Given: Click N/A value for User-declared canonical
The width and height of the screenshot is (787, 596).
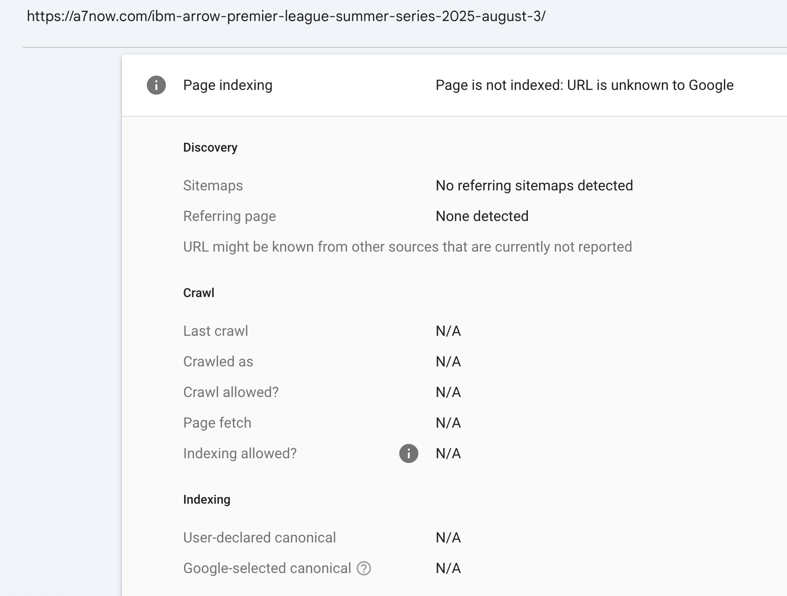Looking at the screenshot, I should (x=448, y=538).
